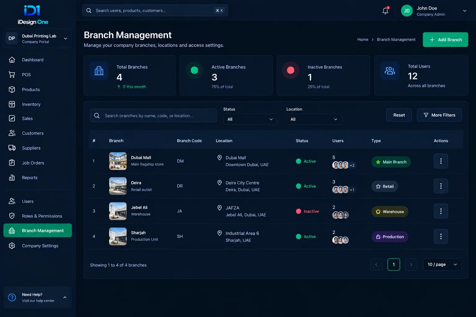Go to previous page arrow
Image resolution: width=476 pixels, height=317 pixels.
(x=376, y=264)
